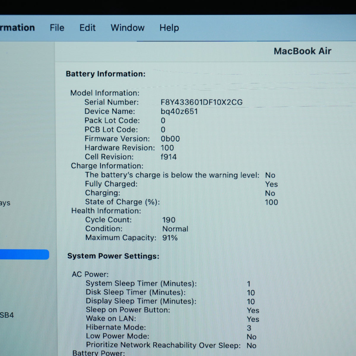The height and width of the screenshot is (356, 356).
Task: Click the Sleep on Power Button value Yes
Action: pos(253,310)
